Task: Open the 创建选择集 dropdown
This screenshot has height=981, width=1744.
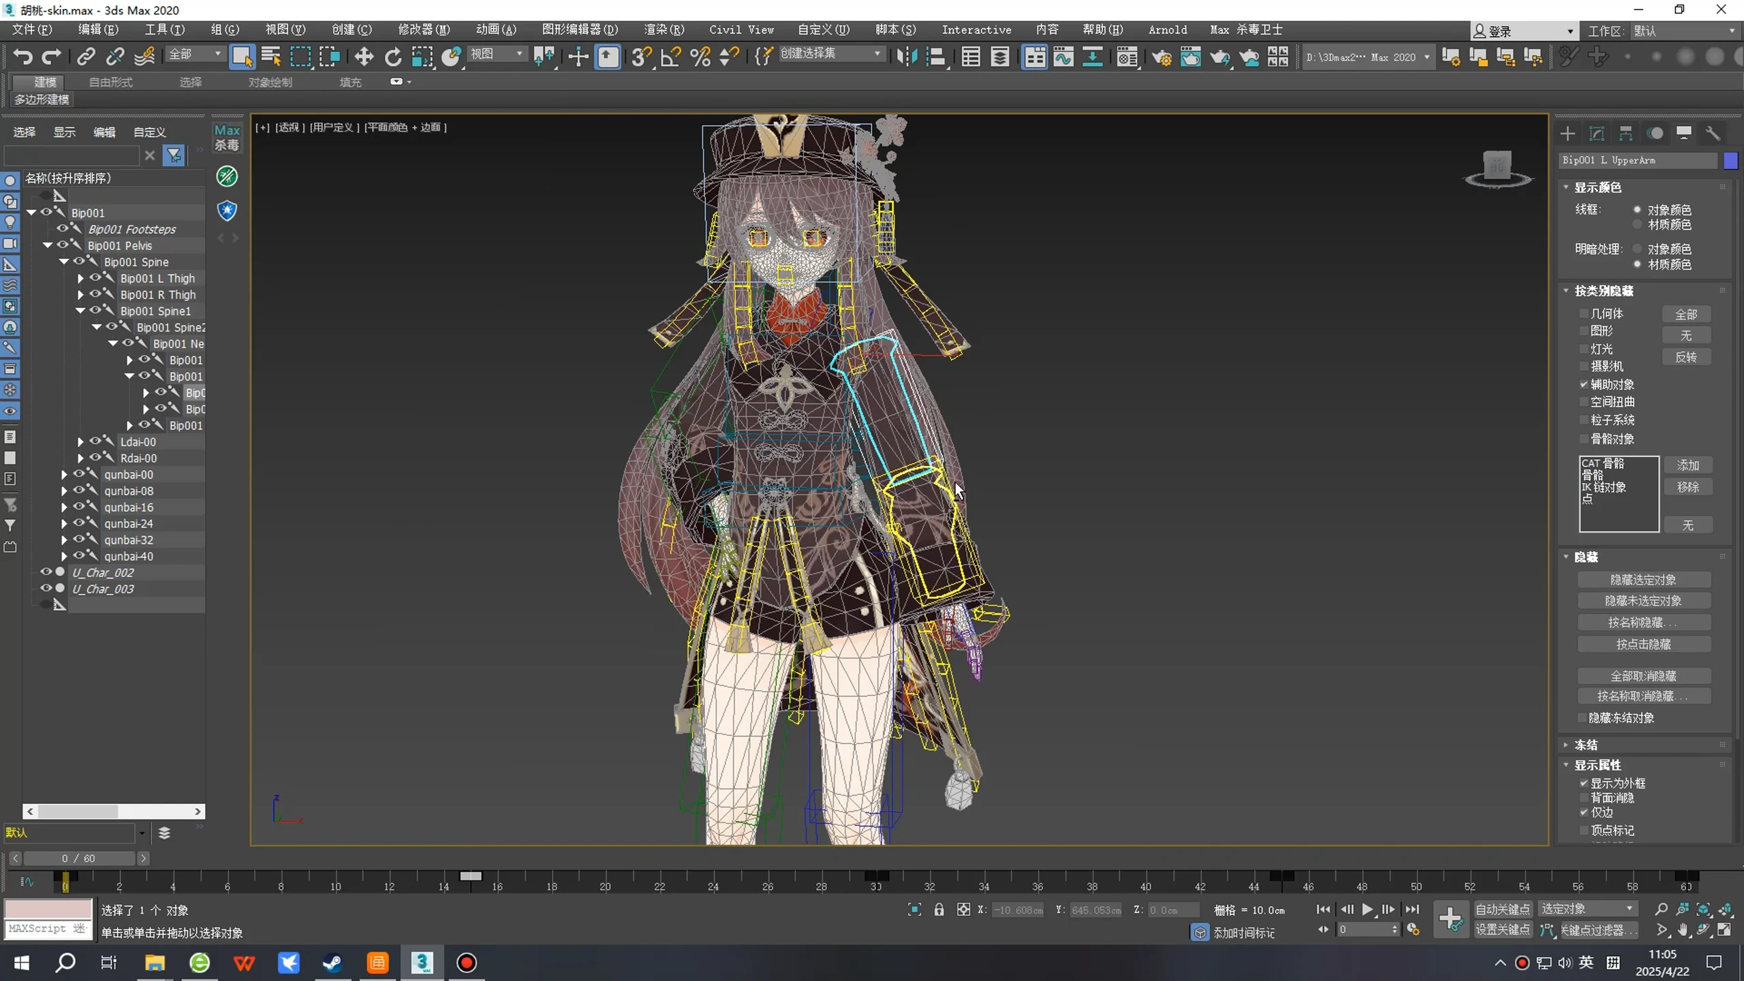Action: [x=832, y=54]
